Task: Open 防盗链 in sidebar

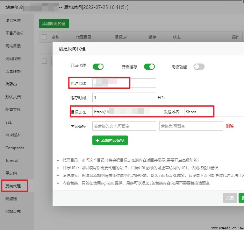Action: coord(11,199)
